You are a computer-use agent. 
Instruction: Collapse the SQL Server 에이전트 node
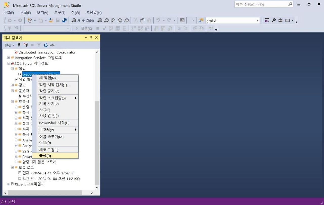coord(9,63)
